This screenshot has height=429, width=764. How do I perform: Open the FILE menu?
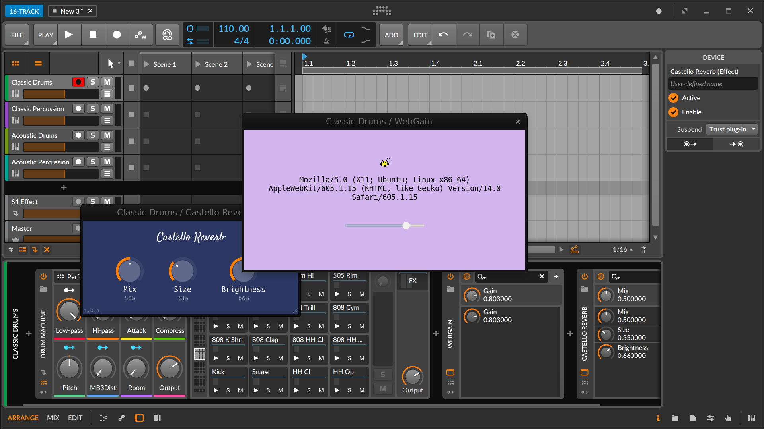coord(17,35)
